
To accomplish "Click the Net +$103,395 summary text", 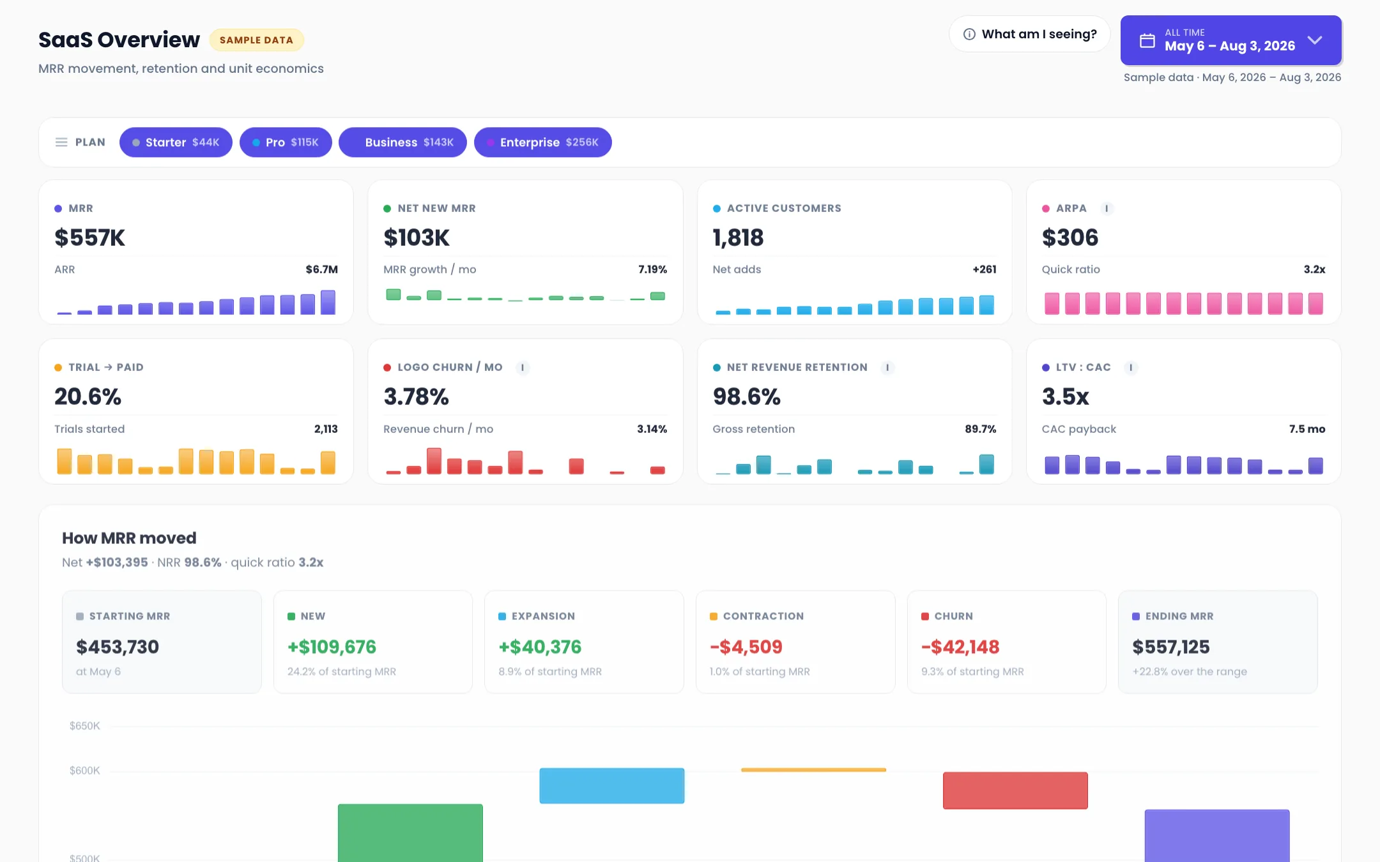I will click(105, 563).
